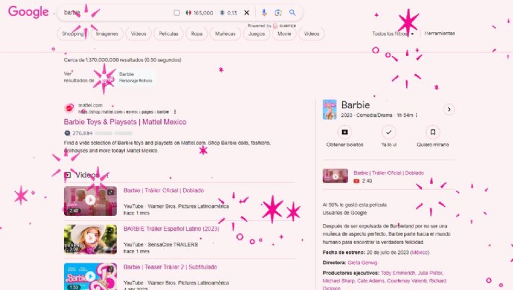Open Barbie Toys & Playsets Mattel Mexico
The height and width of the screenshot is (290, 513).
pyautogui.click(x=125, y=122)
